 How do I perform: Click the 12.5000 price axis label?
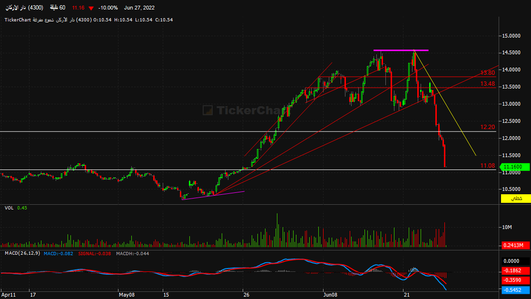pyautogui.click(x=511, y=121)
